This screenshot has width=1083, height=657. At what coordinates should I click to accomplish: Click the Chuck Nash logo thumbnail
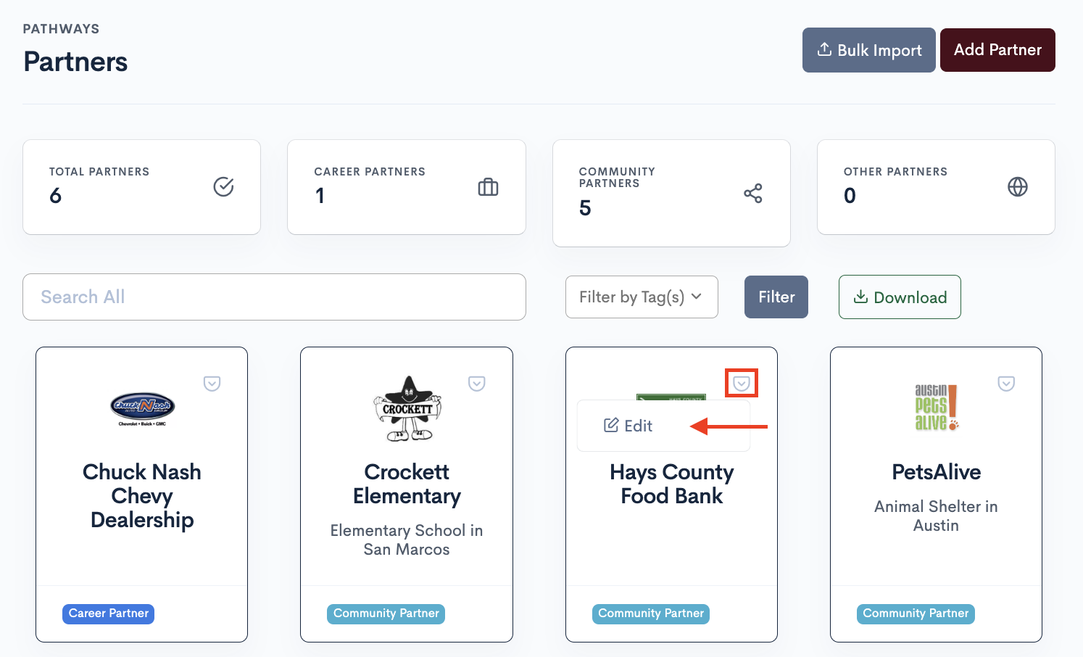tap(142, 409)
